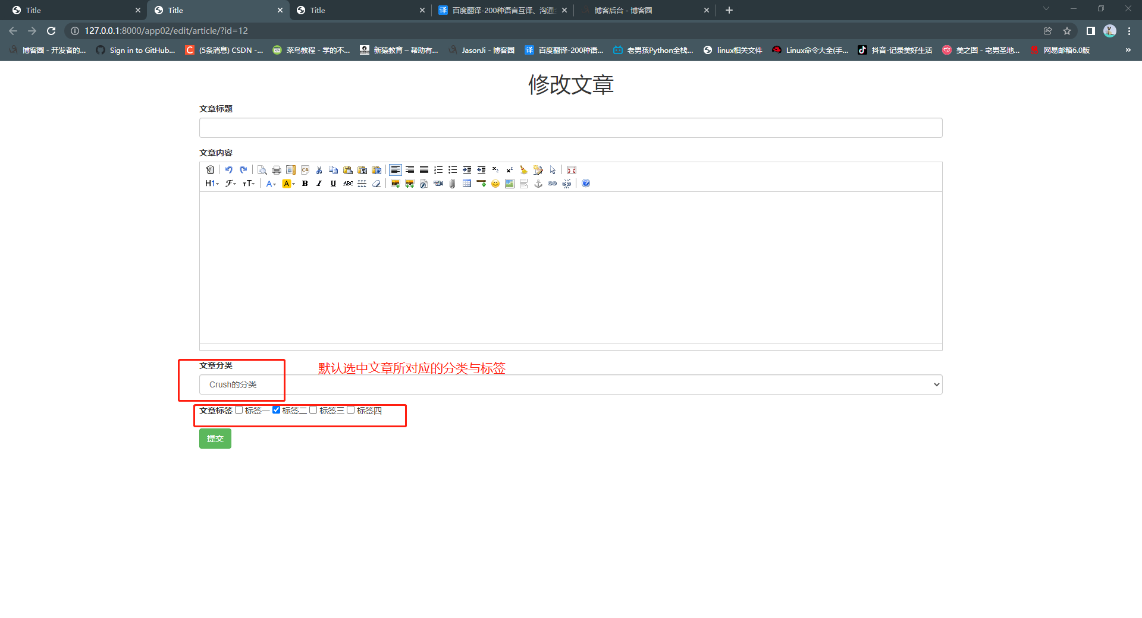
Task: Open the editor preview
Action: pos(262,170)
